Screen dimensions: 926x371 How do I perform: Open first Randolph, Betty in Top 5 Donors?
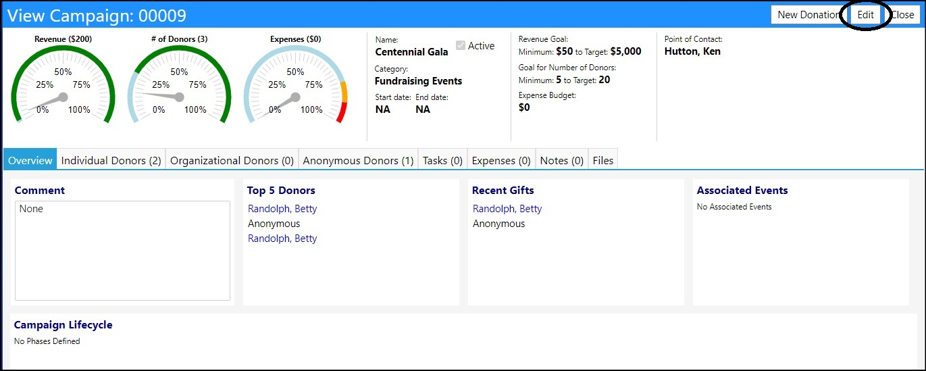click(x=282, y=209)
